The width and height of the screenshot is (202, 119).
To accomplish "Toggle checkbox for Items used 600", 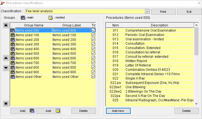I will 93,58.
